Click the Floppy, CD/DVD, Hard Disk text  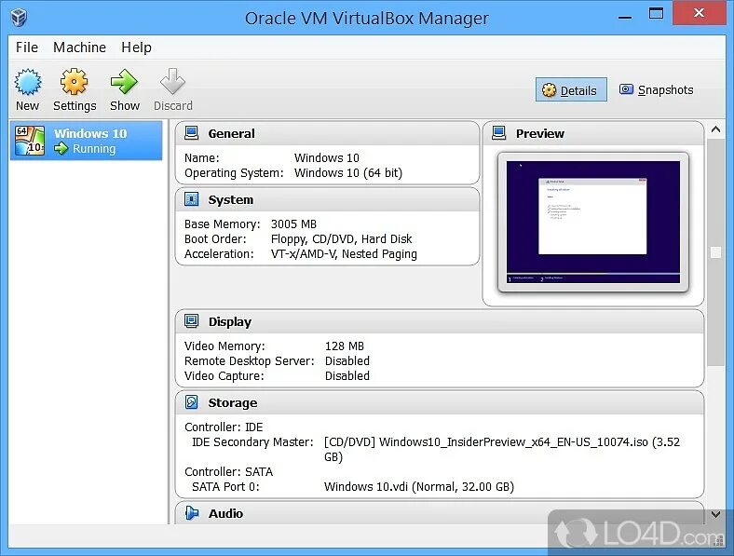pos(341,239)
